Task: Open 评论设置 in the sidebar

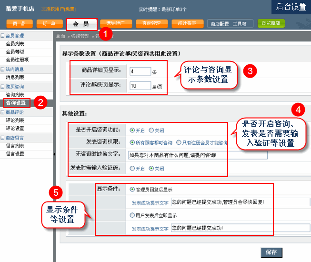Action: 15,128
